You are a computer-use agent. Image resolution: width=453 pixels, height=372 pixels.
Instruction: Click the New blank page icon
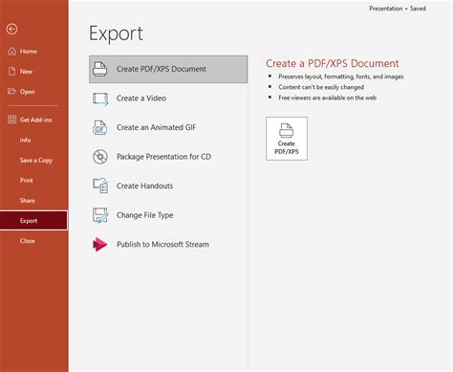click(x=11, y=72)
